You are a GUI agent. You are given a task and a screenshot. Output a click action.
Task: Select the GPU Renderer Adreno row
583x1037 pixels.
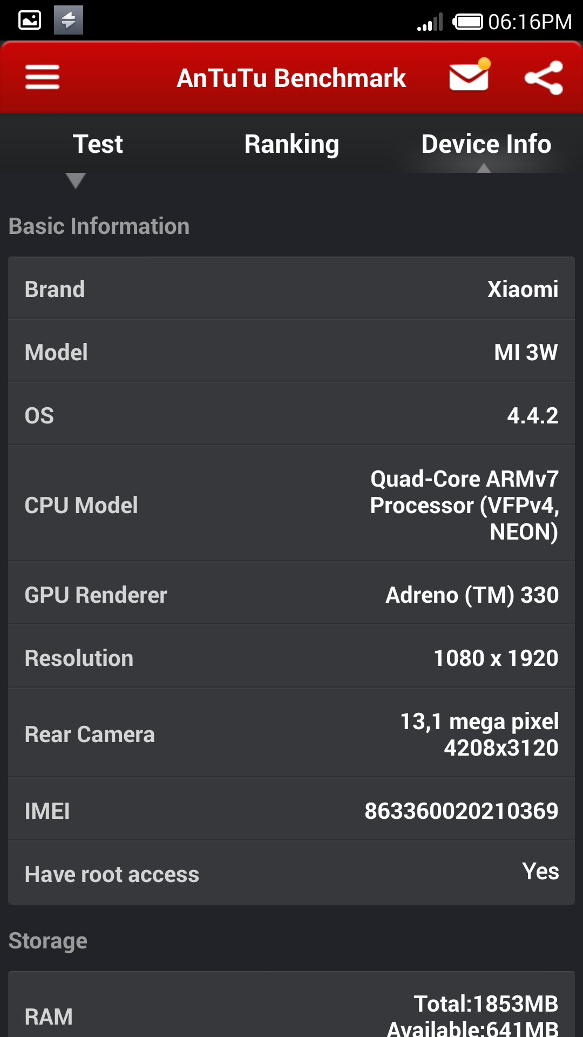point(291,595)
